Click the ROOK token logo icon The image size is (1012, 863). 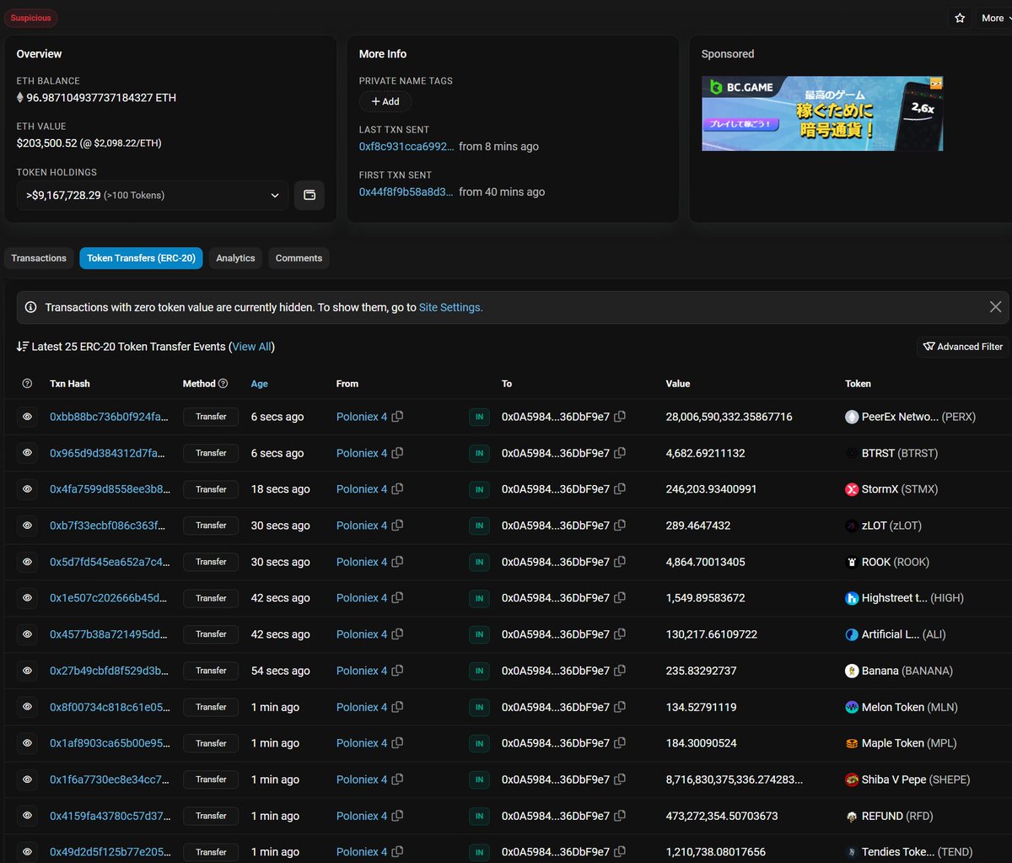[852, 562]
